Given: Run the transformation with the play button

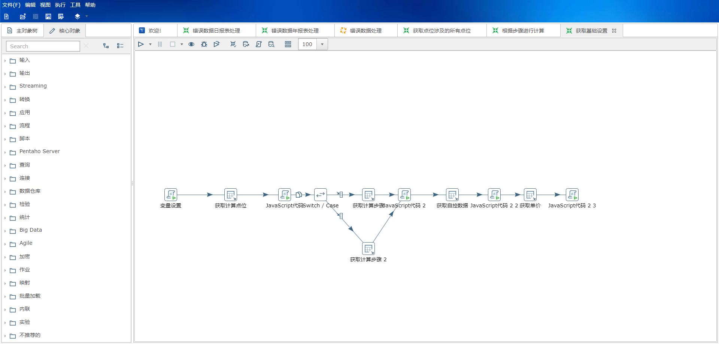Looking at the screenshot, I should coord(141,44).
